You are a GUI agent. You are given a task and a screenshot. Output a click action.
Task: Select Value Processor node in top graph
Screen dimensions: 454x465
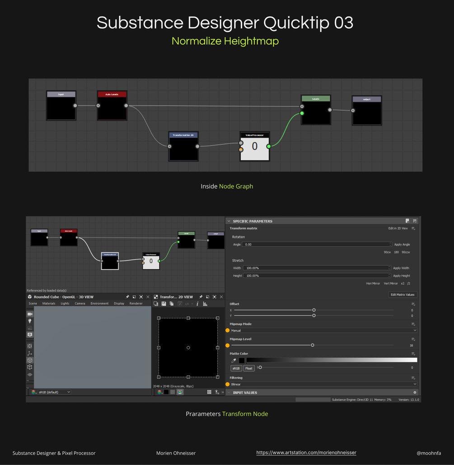[255, 146]
